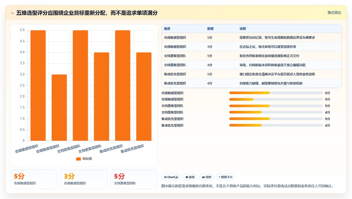
Task: Click the 数据卡片 chip icon
Action: (219, 177)
